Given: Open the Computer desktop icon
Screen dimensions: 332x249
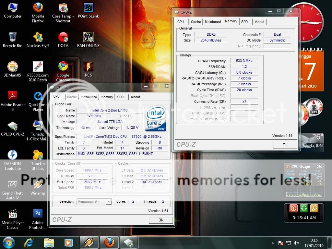Looking at the screenshot, I should 13,11.
